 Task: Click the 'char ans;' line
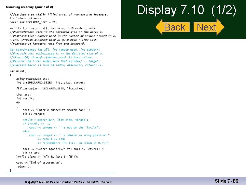pyautogui.click(x=24, y=95)
